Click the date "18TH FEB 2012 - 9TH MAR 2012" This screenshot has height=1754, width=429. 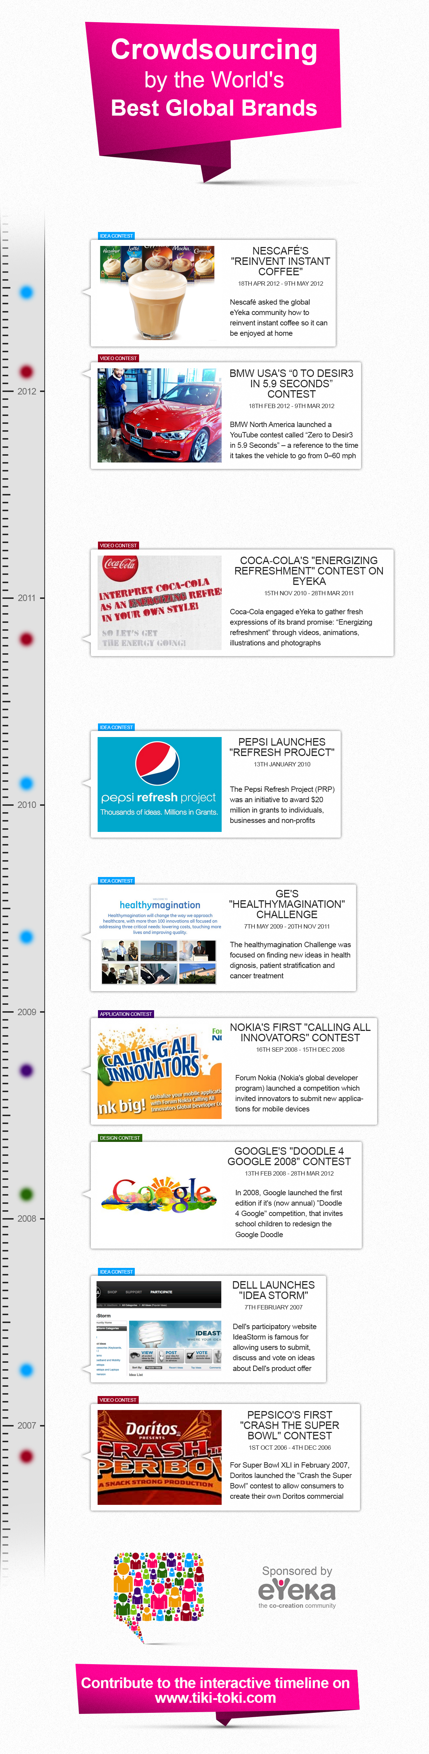tap(291, 407)
